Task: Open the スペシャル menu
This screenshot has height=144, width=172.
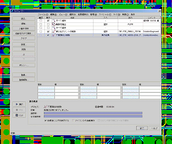Action: click(x=105, y=15)
